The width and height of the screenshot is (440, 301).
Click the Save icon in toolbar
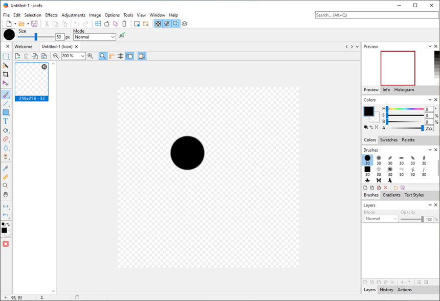click(34, 24)
